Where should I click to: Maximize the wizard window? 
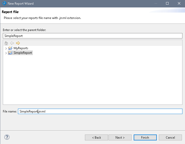pyautogui.click(x=167, y=4)
